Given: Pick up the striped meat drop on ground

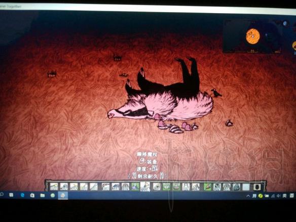Looking at the screenshot, I should pos(176,129).
